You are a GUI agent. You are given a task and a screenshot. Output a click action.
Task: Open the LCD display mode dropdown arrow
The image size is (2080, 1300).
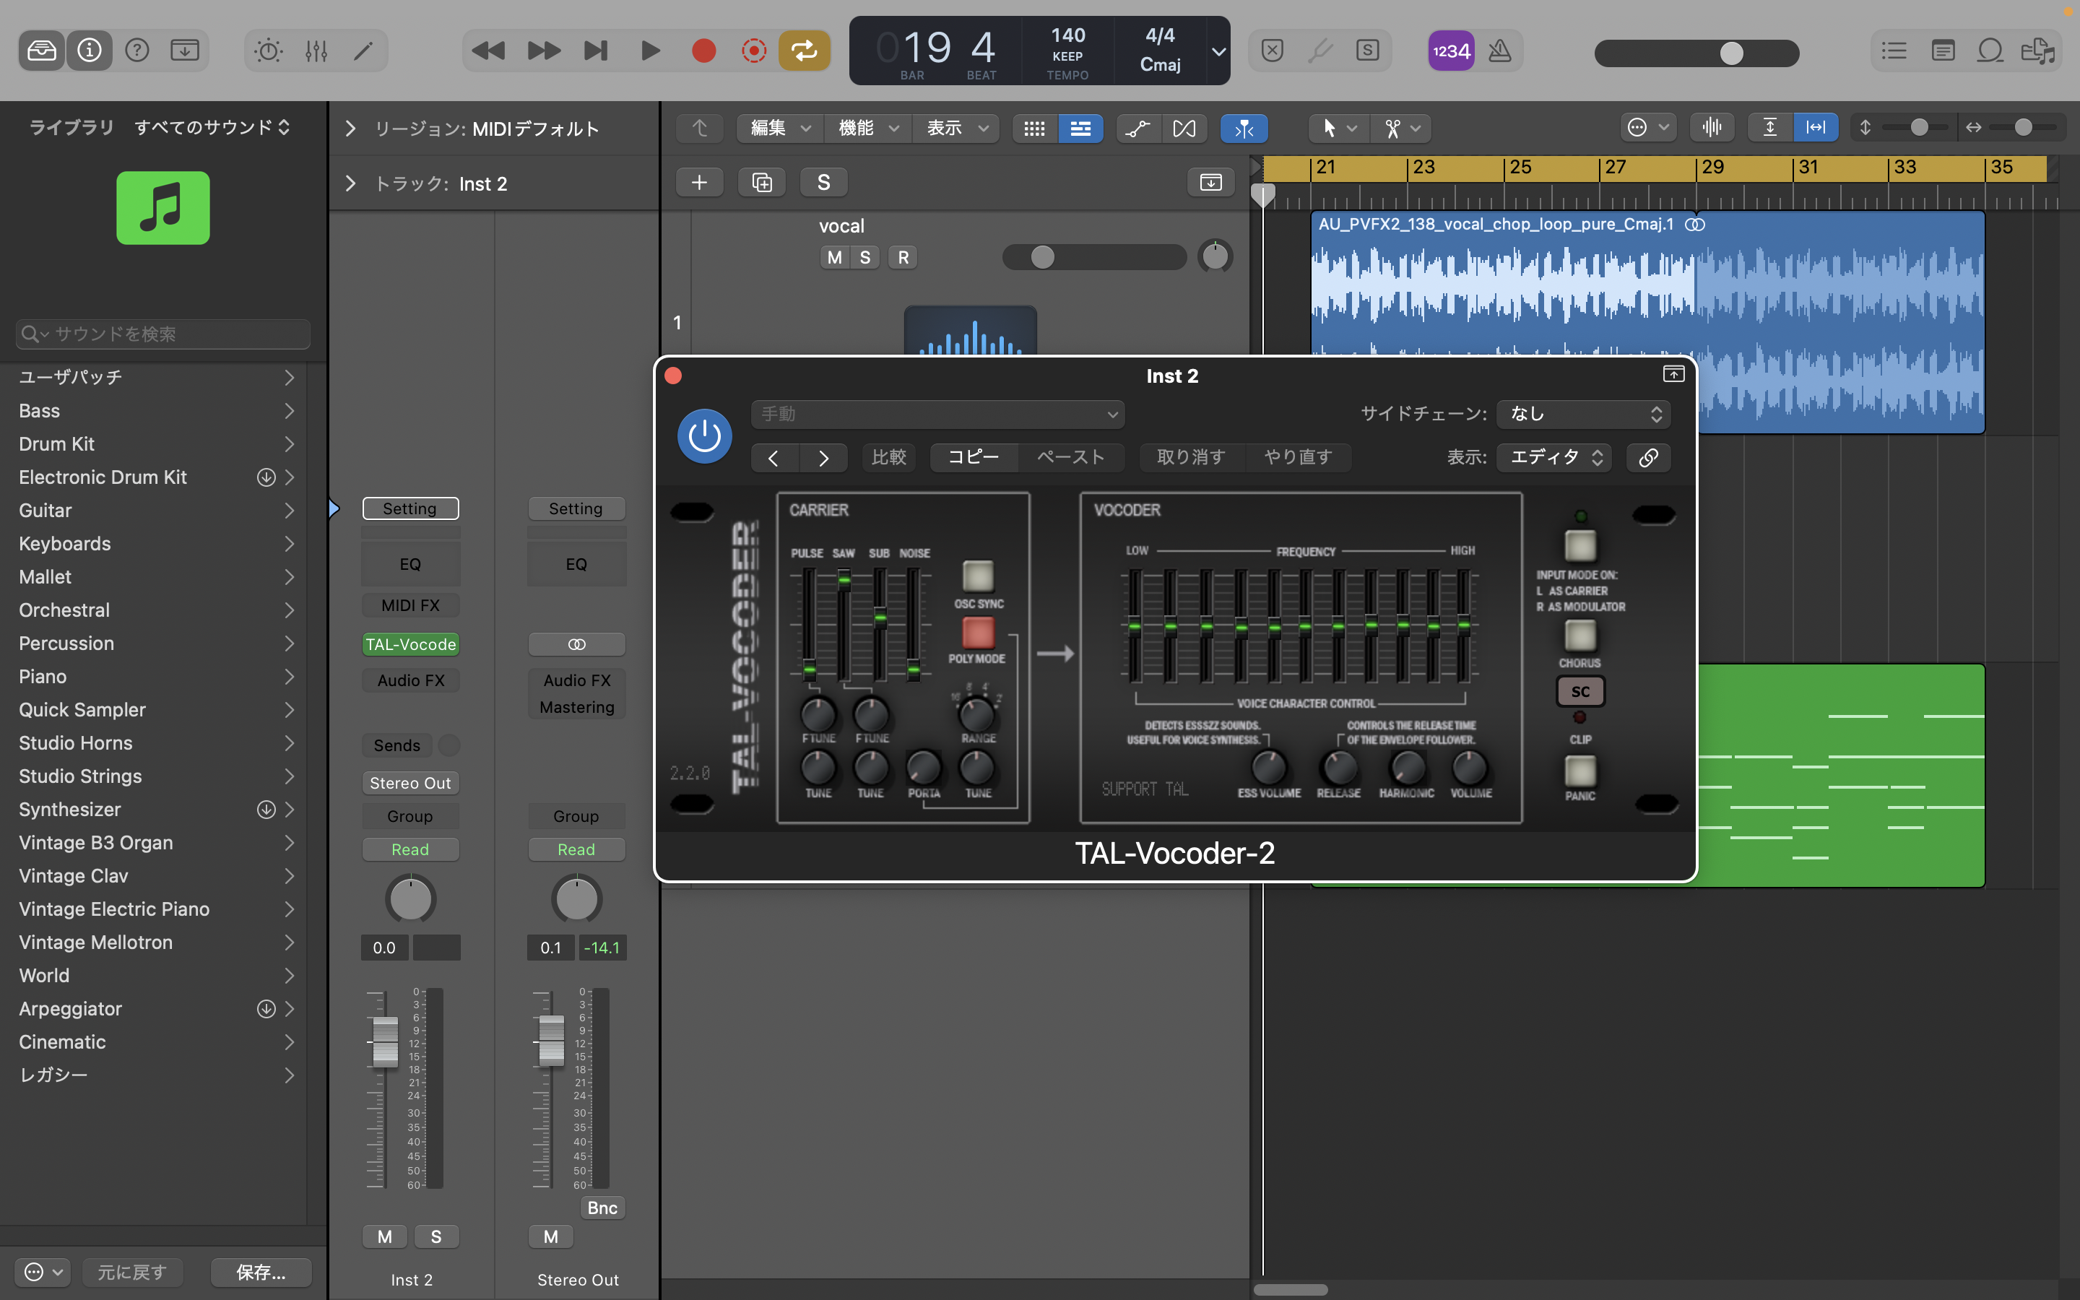1218,51
